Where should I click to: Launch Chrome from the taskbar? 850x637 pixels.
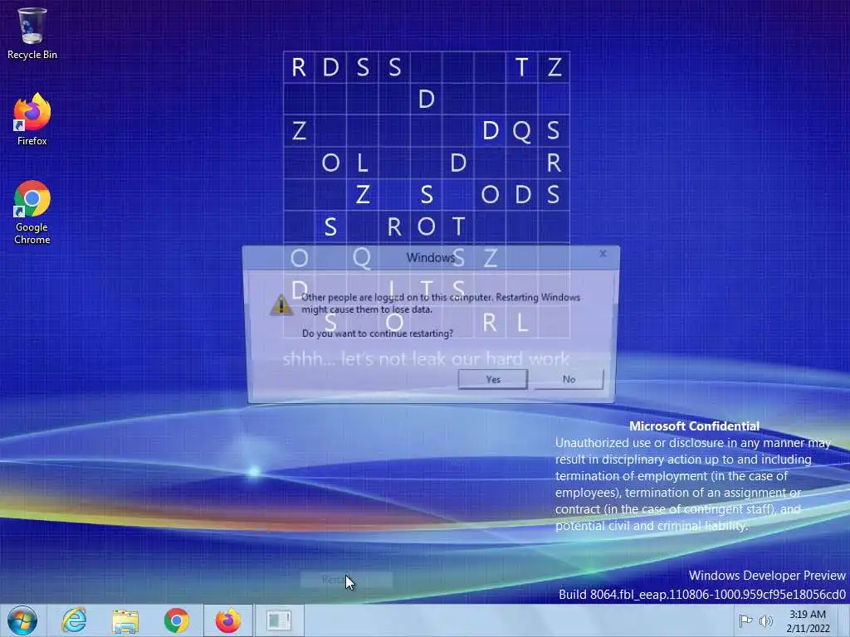pyautogui.click(x=176, y=620)
